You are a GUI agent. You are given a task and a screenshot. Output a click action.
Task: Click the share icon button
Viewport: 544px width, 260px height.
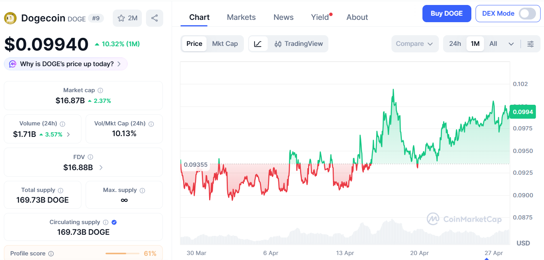(x=154, y=18)
